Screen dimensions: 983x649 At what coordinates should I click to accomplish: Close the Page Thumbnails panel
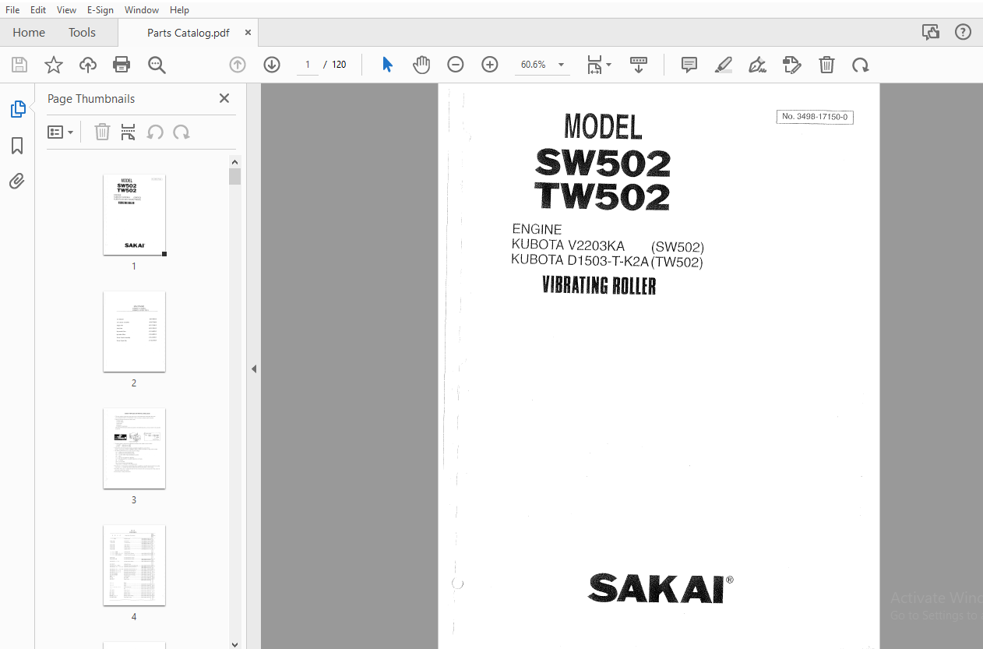tap(224, 98)
